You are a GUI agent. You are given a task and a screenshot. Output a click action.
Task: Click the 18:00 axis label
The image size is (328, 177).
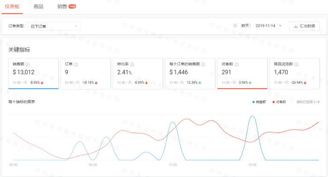click(x=252, y=165)
